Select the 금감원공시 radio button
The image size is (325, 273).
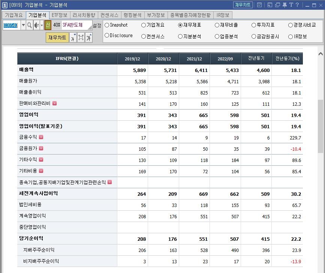coord(254,36)
